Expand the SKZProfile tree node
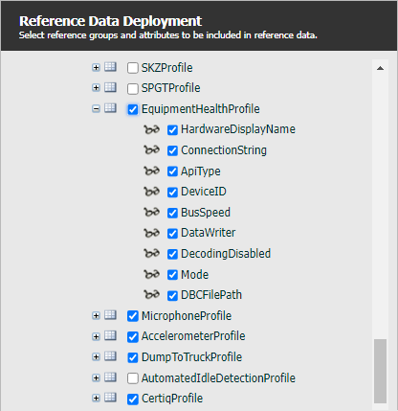This screenshot has height=411, width=398. tap(96, 67)
